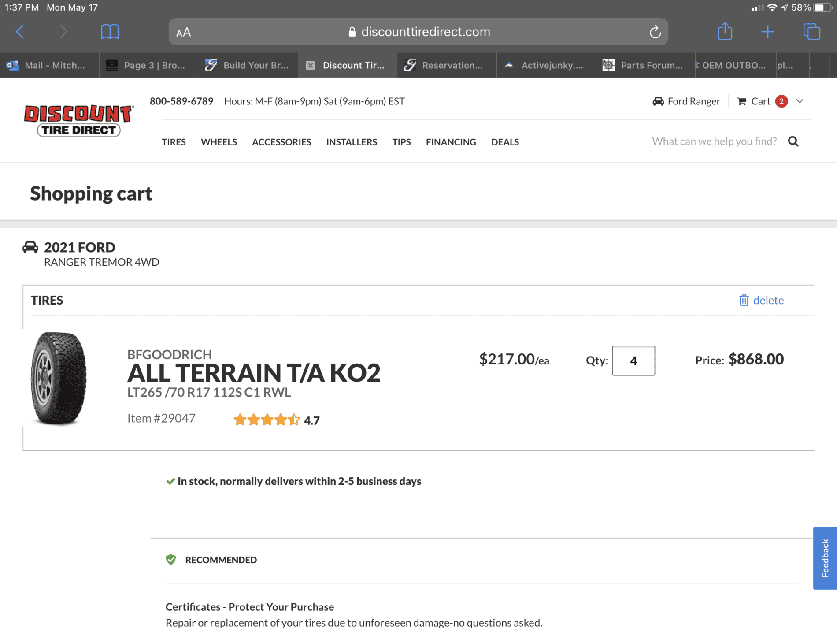The image size is (837, 628).
Task: Tap the Wi-Fi status icon
Action: coord(772,7)
